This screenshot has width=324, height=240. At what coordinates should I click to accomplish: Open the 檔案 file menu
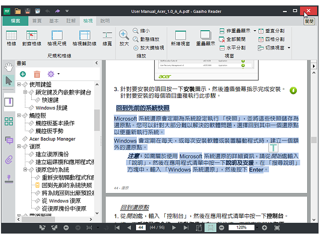(15, 21)
